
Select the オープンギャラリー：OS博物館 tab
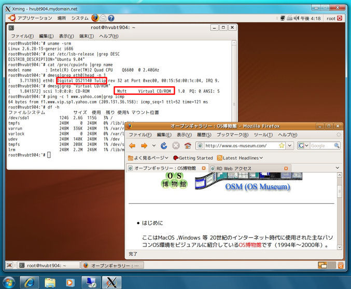[x=167, y=168]
